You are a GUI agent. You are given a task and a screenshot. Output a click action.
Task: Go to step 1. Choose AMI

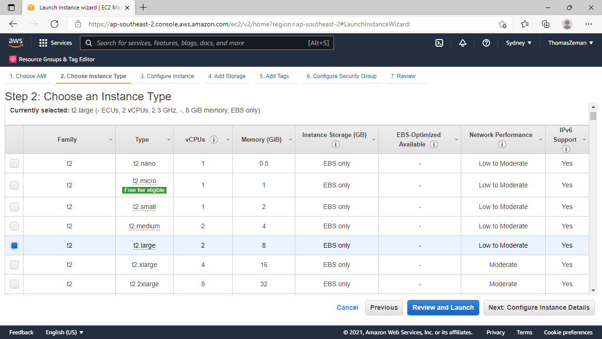28,76
